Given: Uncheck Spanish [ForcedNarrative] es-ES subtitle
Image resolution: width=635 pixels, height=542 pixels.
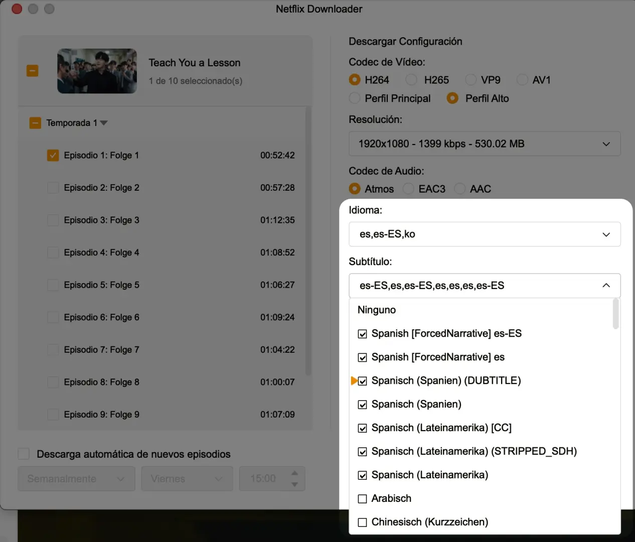Looking at the screenshot, I should pyautogui.click(x=363, y=334).
